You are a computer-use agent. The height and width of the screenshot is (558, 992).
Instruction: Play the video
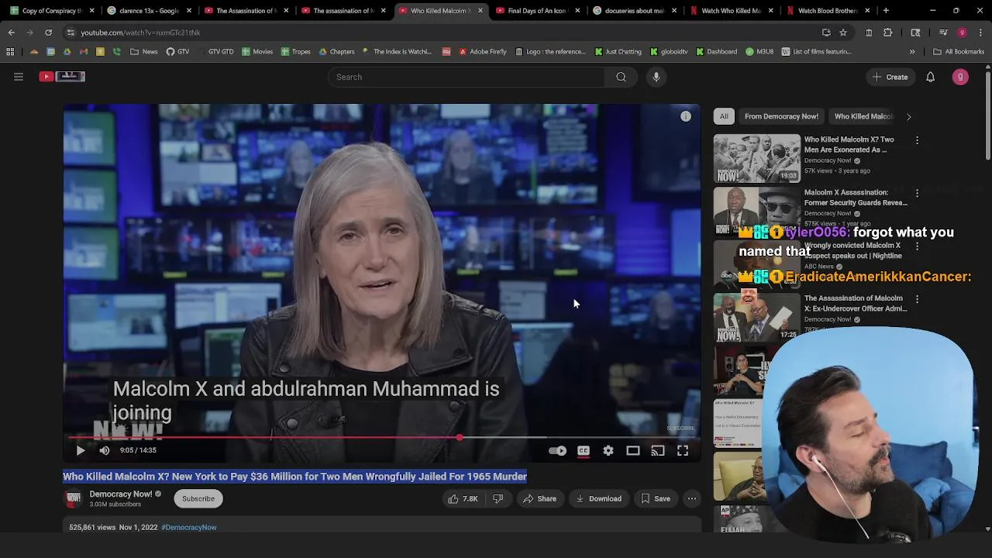pos(81,450)
